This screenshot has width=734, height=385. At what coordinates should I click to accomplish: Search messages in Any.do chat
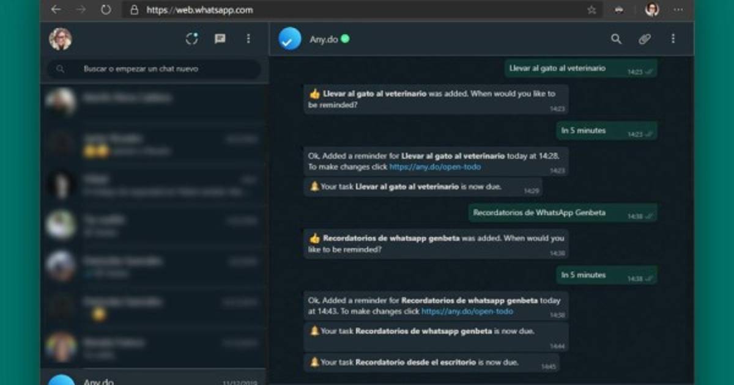tap(616, 39)
